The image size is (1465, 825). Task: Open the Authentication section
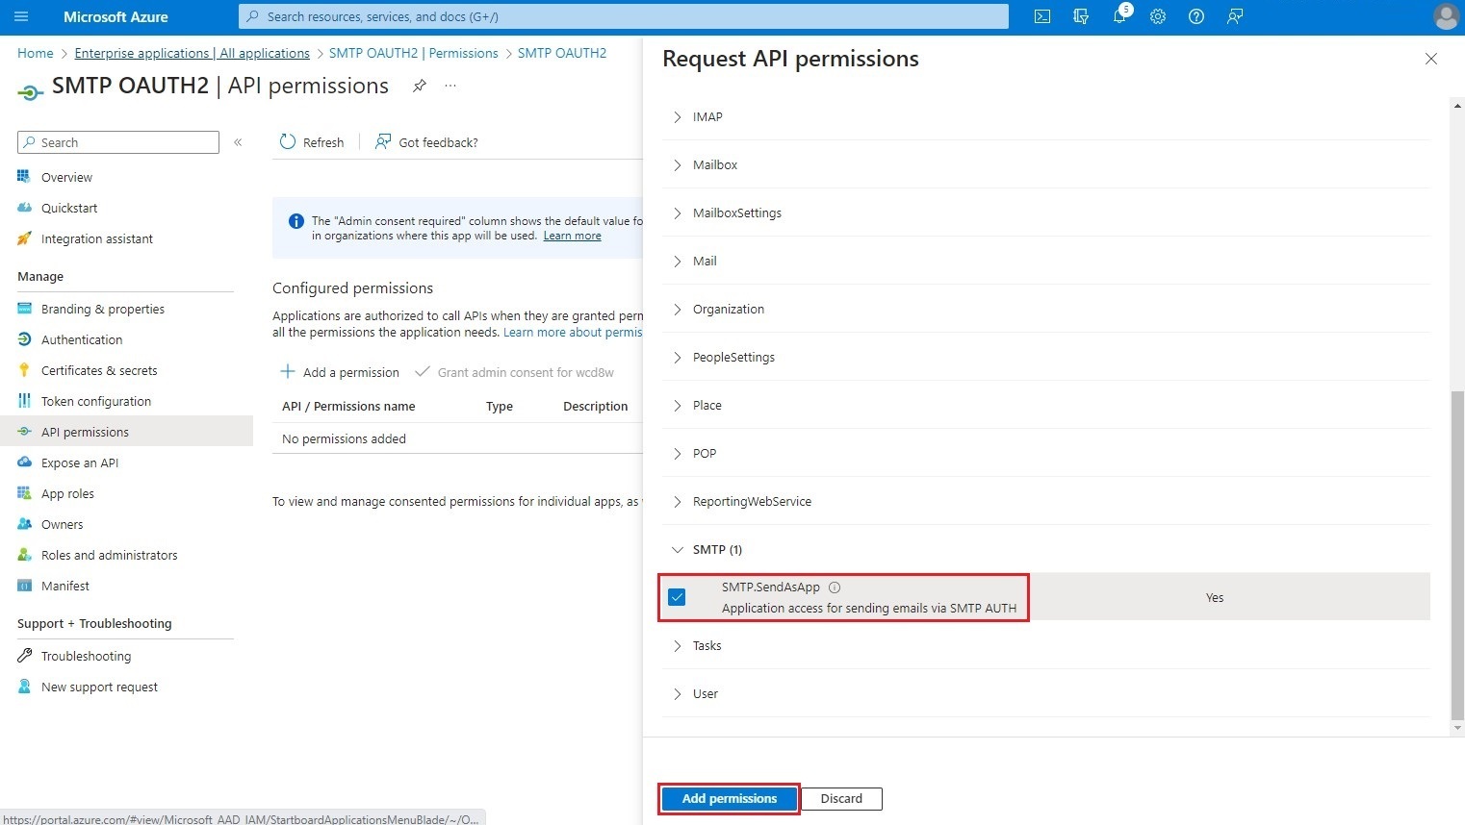click(x=81, y=338)
